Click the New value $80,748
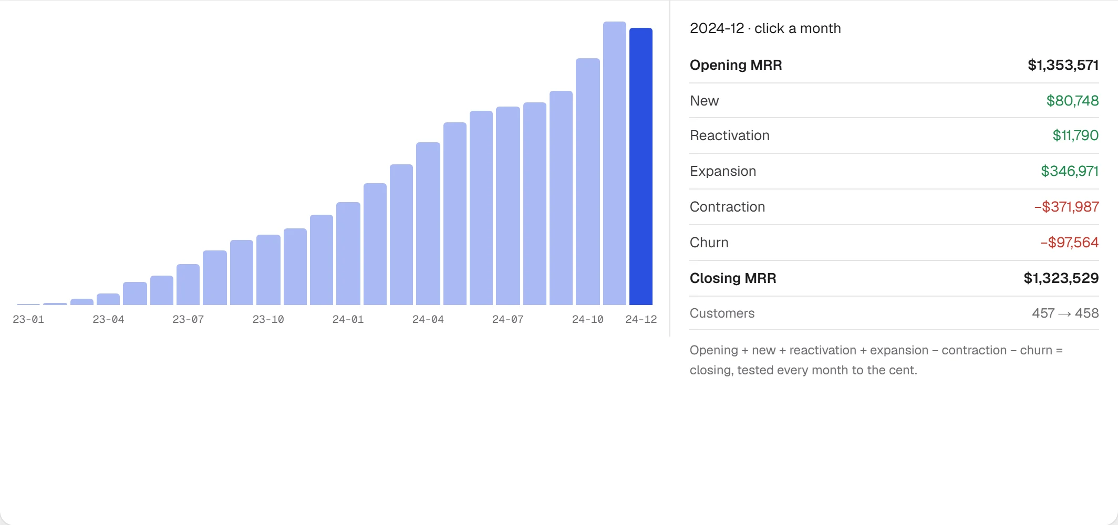Image resolution: width=1118 pixels, height=525 pixels. pyautogui.click(x=1072, y=101)
